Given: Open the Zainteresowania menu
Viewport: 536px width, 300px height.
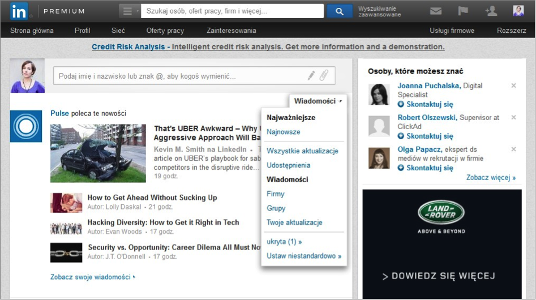Looking at the screenshot, I should pyautogui.click(x=231, y=31).
